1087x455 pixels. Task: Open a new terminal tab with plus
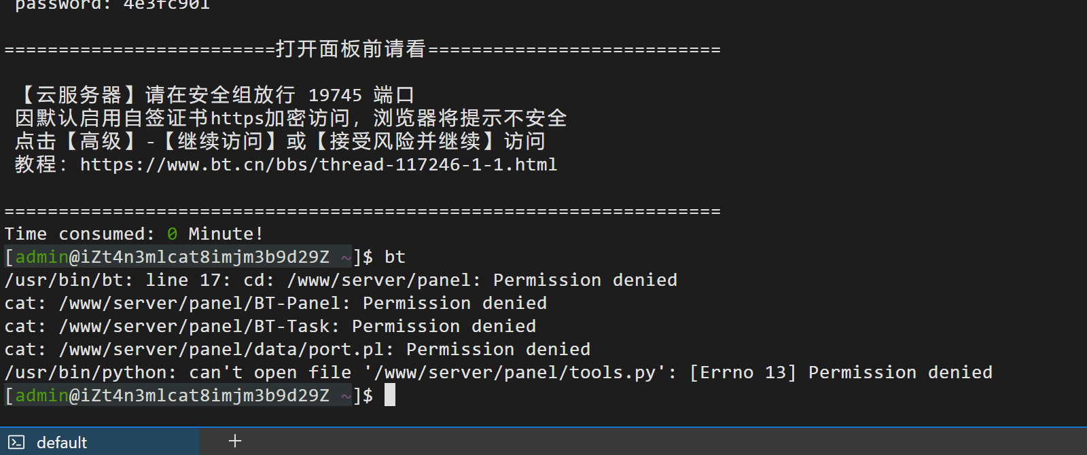pos(235,441)
